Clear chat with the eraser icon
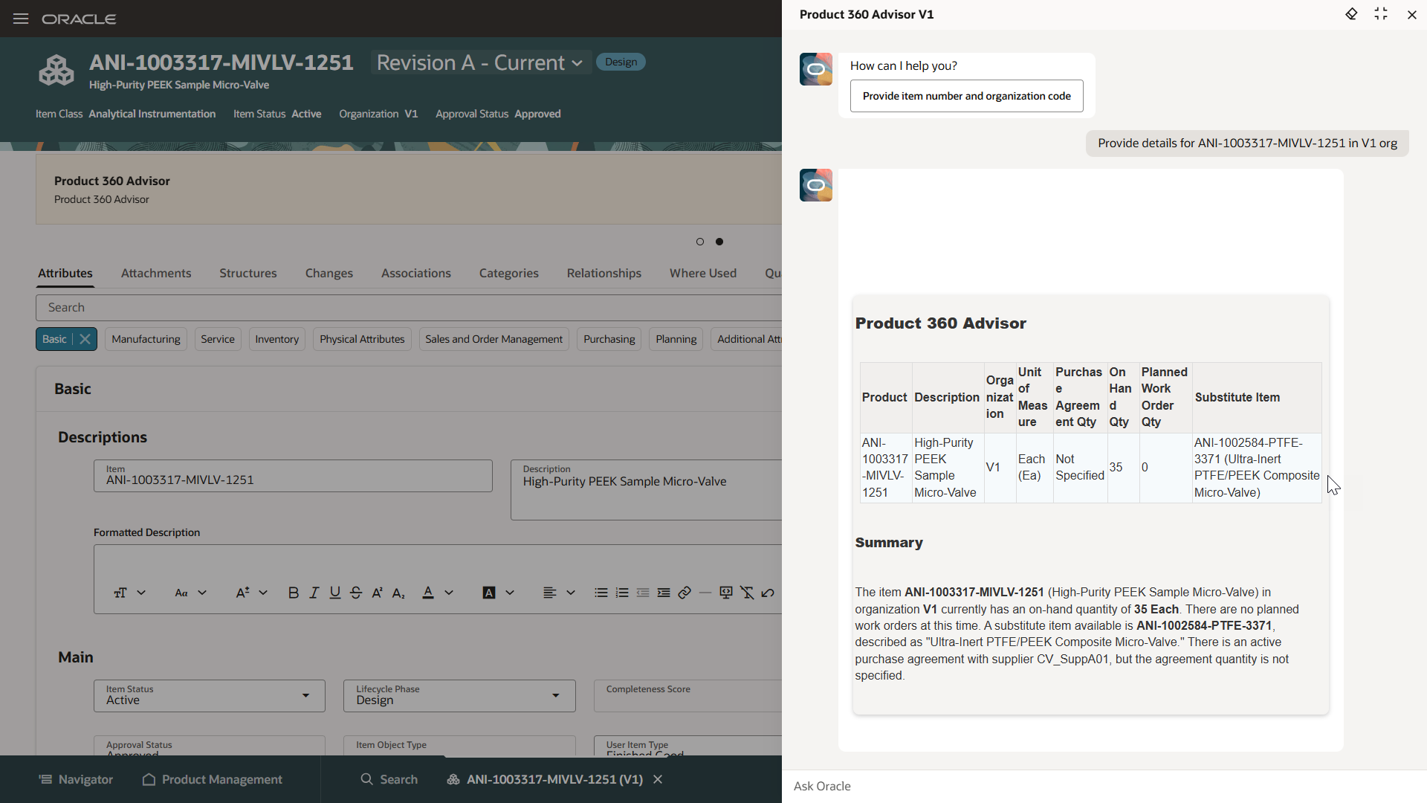Screen dimensions: 1427x803 1351,14
